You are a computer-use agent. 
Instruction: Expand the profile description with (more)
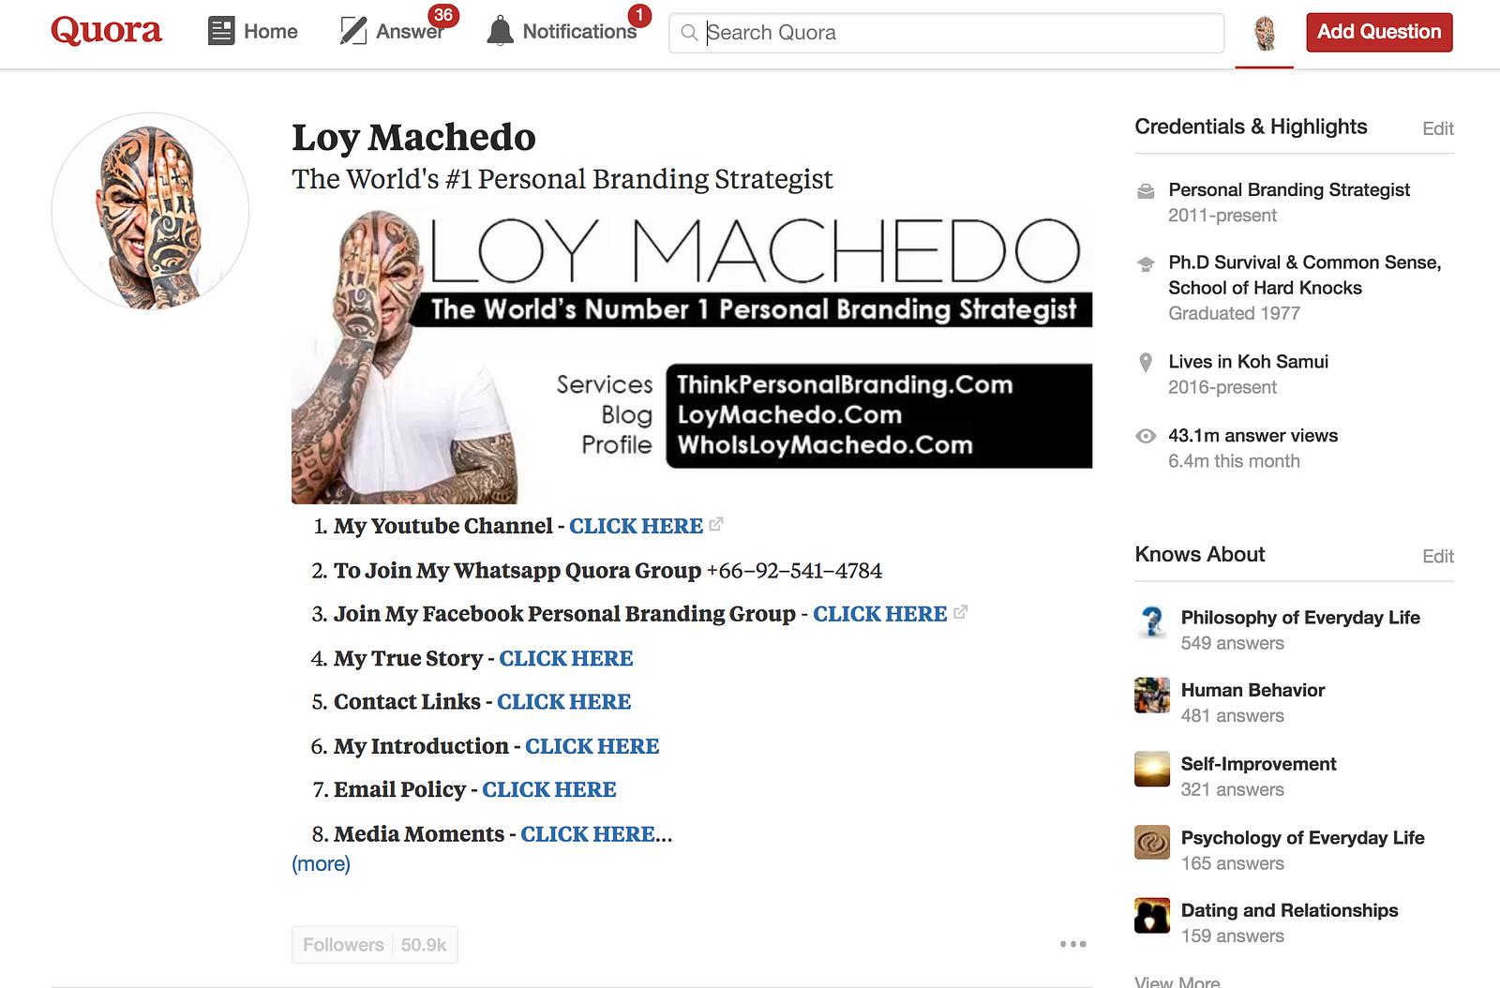[x=321, y=863]
